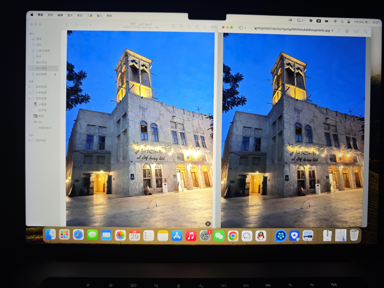Open the 显示 menu

click(x=70, y=15)
